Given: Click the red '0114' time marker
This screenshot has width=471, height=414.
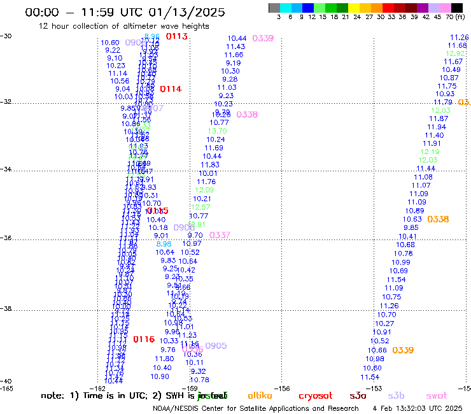Looking at the screenshot, I should point(171,89).
